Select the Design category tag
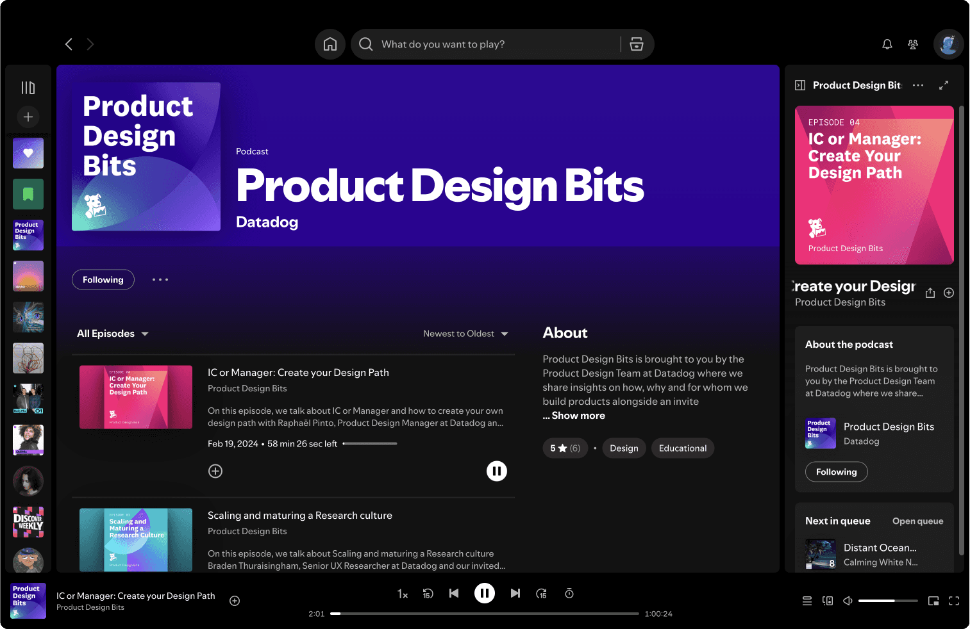This screenshot has height=629, width=970. 624,448
